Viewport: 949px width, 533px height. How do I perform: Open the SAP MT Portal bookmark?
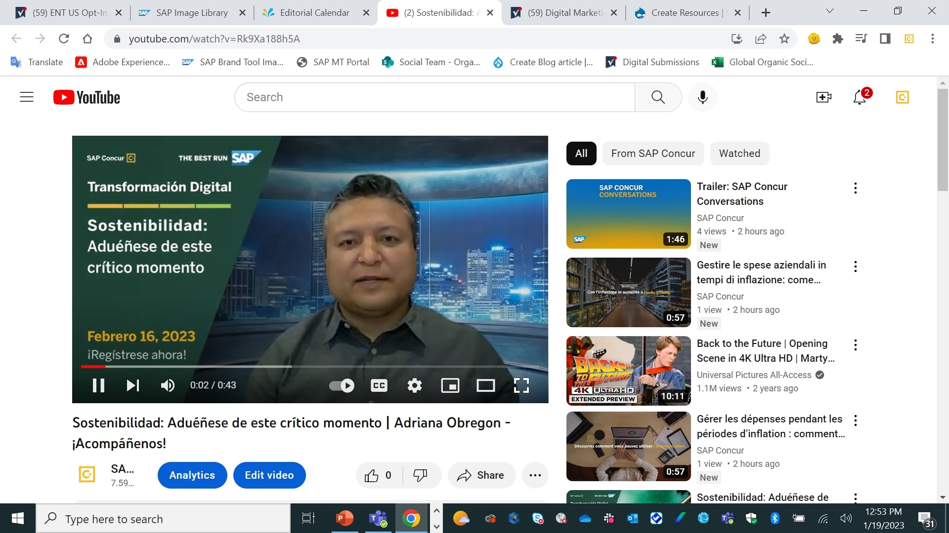point(333,62)
